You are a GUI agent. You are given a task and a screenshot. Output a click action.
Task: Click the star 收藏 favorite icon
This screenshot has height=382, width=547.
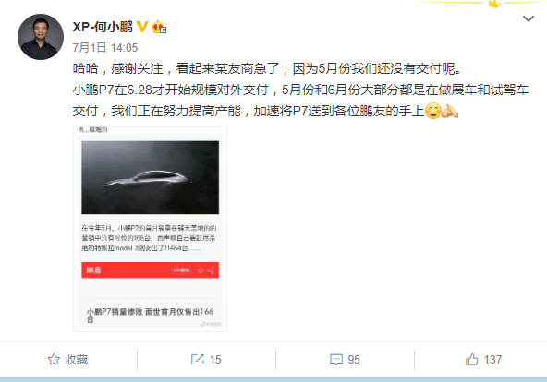coord(54,359)
